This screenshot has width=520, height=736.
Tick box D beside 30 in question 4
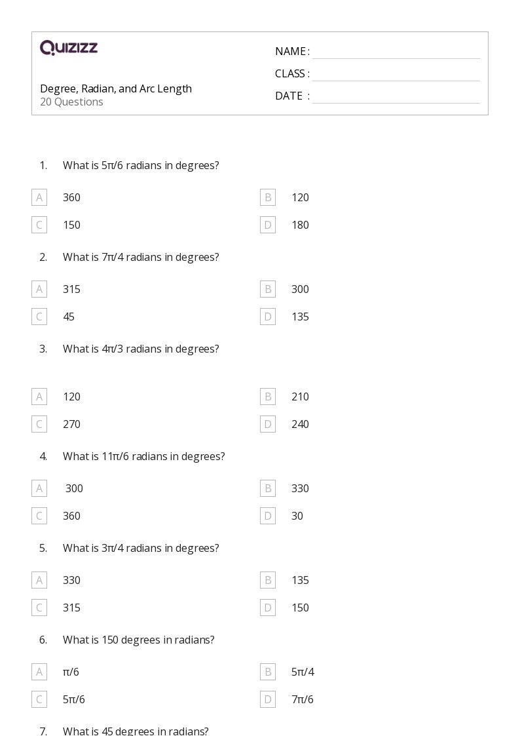coord(268,516)
